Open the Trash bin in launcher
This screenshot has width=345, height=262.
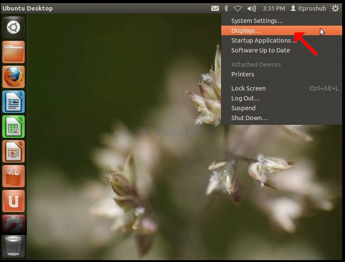pyautogui.click(x=14, y=246)
